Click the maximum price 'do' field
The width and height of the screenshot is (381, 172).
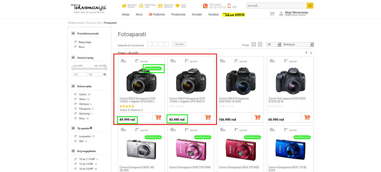point(95,74)
